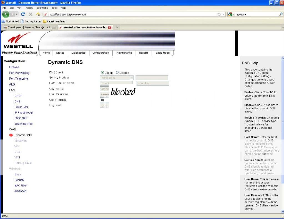This screenshot has height=219, width=284.
Task: Go to the browser Home icon
Action: pos(38,14)
